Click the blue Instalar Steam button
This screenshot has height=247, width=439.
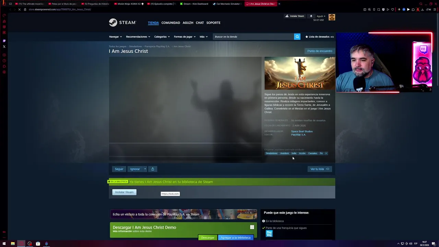pyautogui.click(x=124, y=192)
